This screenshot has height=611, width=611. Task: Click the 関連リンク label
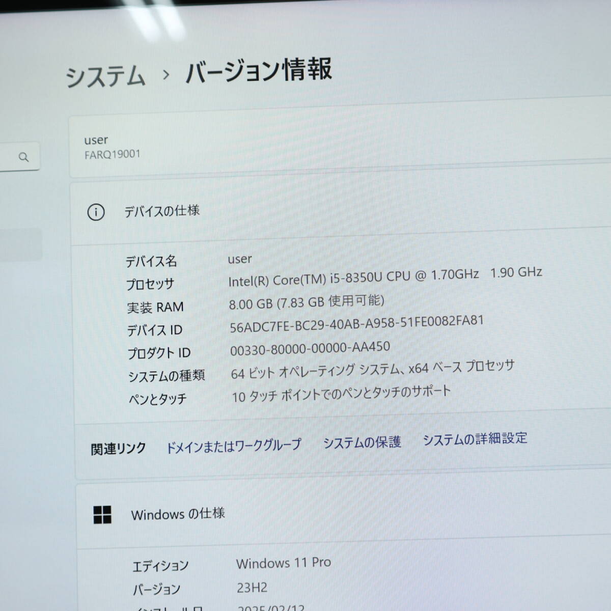point(118,449)
